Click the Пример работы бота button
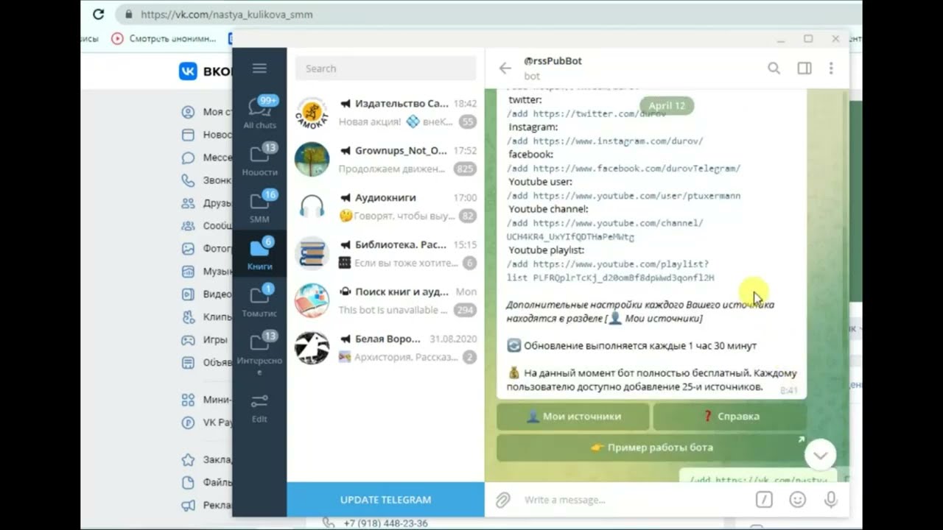 pyautogui.click(x=651, y=448)
